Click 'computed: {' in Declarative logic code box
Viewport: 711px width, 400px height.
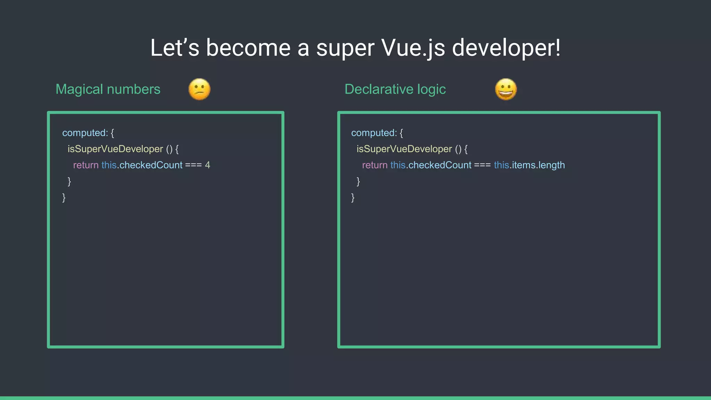pyautogui.click(x=377, y=133)
